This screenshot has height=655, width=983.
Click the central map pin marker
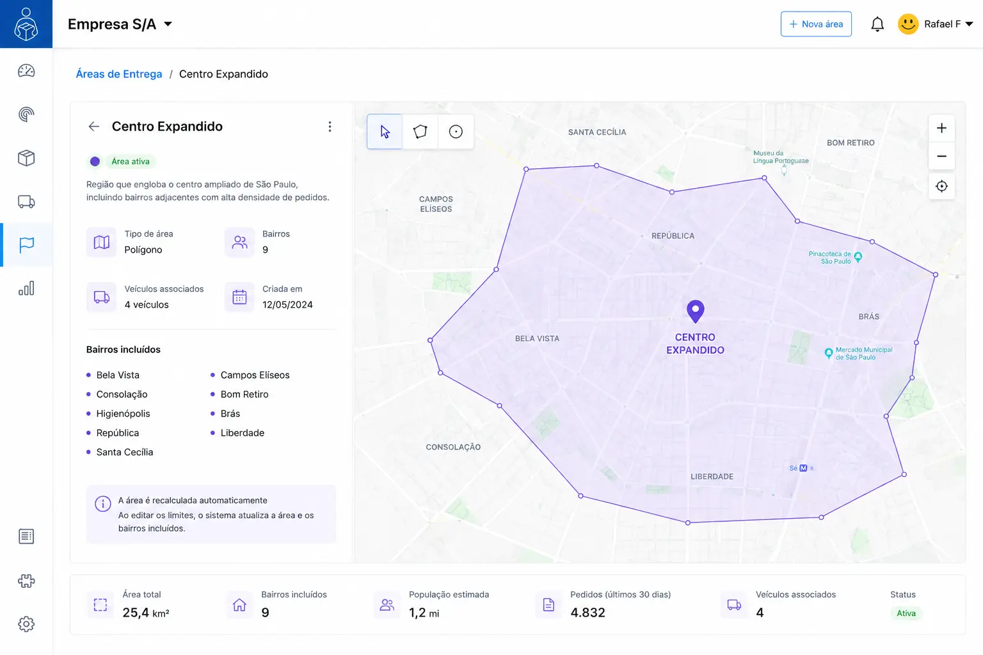pyautogui.click(x=695, y=312)
